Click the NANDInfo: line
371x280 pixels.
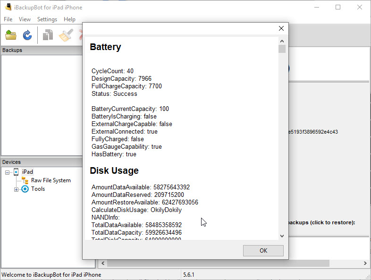(106, 218)
